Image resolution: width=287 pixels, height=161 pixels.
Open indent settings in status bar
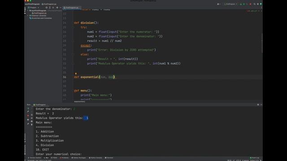245,160
